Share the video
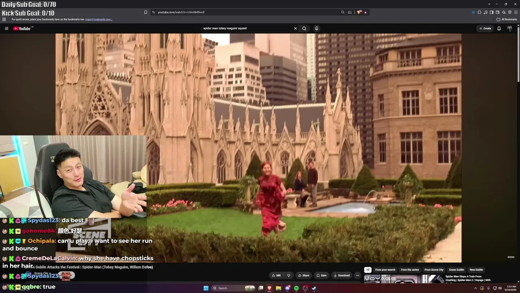The width and height of the screenshot is (520, 293). coord(303,276)
